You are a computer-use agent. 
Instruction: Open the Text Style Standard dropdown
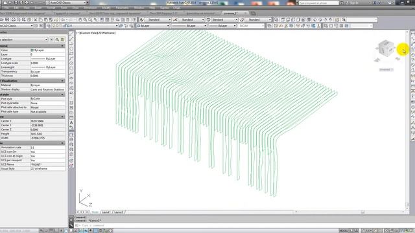(158, 19)
